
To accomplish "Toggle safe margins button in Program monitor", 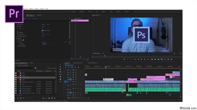I will tap(165, 59).
